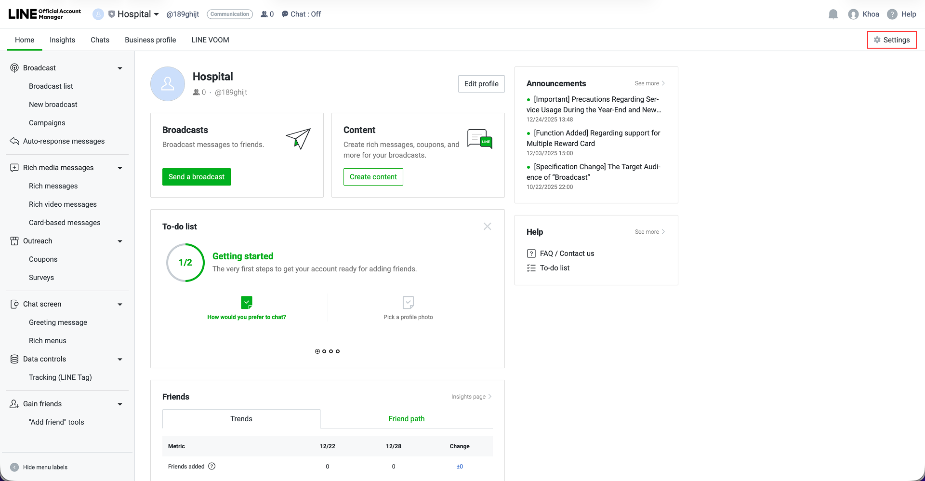
Task: Select the Rich media messages icon
Action: coord(14,167)
